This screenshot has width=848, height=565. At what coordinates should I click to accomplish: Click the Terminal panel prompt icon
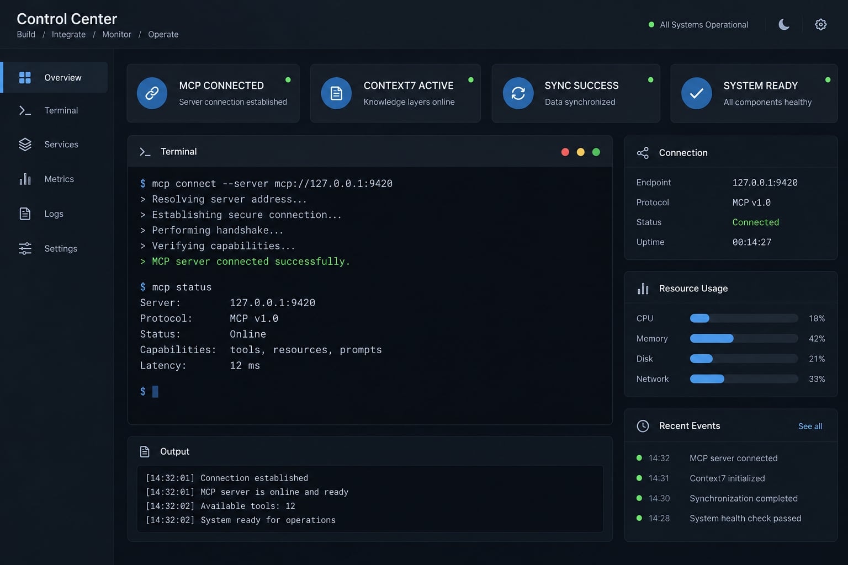[x=145, y=152]
